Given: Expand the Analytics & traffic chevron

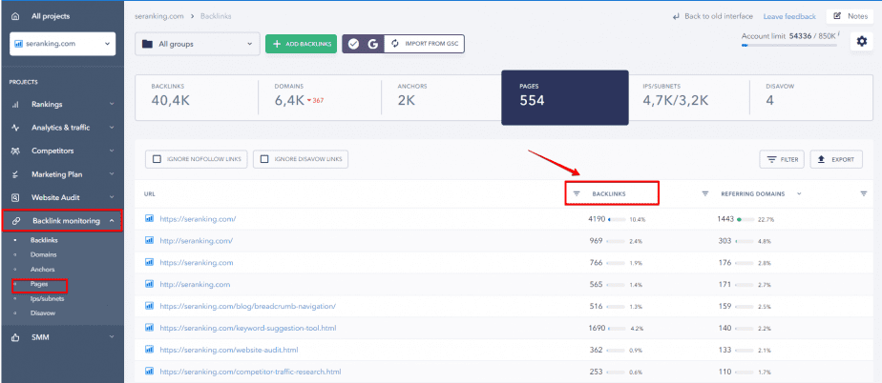Looking at the screenshot, I should click(112, 128).
